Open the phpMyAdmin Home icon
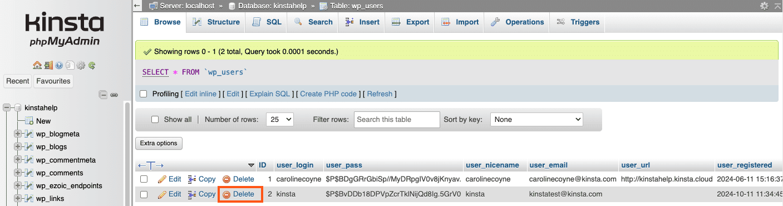This screenshot has width=783, height=206. [37, 65]
